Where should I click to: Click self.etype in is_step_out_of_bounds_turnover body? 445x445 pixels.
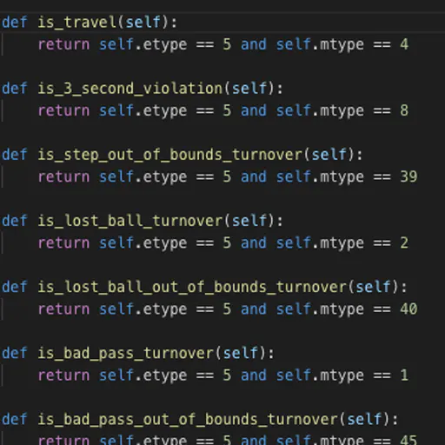[143, 177]
